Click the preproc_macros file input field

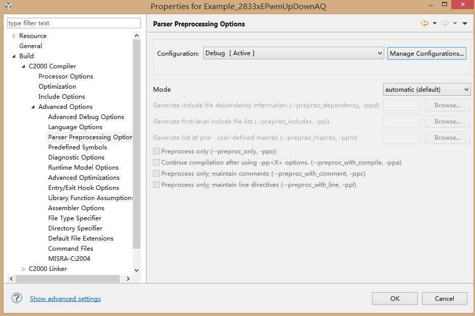click(x=401, y=138)
